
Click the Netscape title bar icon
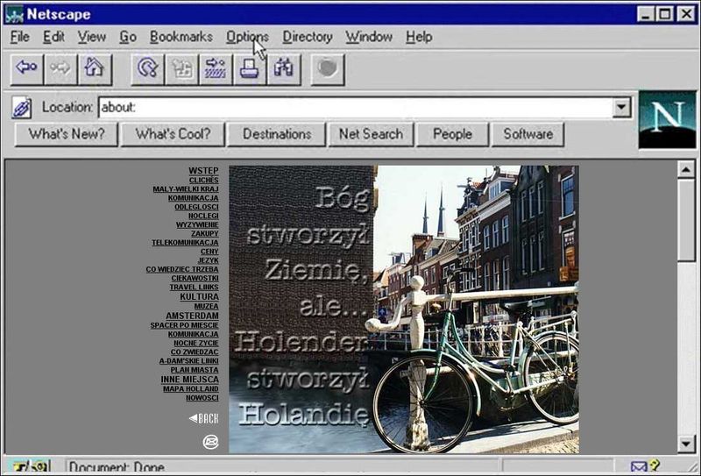pyautogui.click(x=14, y=14)
